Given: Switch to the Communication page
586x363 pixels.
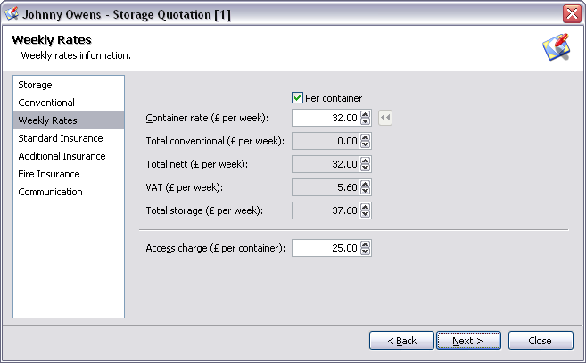Looking at the screenshot, I should pos(51,192).
